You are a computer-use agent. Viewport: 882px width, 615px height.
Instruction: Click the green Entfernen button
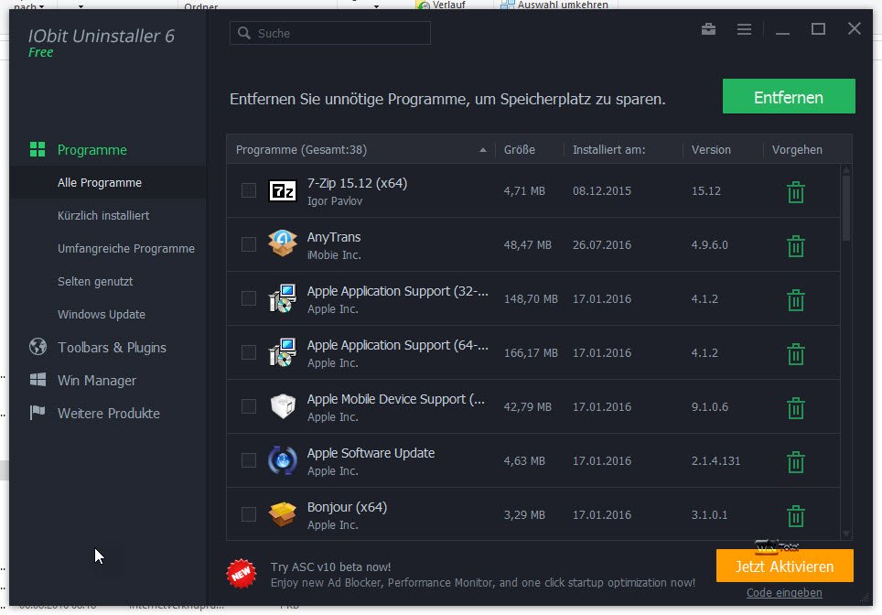(789, 96)
